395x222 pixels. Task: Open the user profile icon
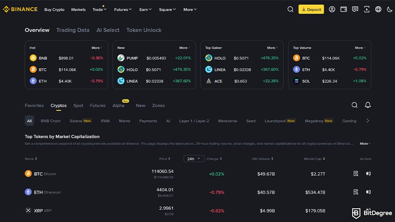click(332, 9)
